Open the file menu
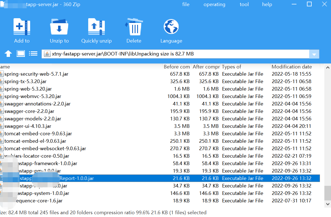This screenshot has width=331, height=217. pos(186,4)
